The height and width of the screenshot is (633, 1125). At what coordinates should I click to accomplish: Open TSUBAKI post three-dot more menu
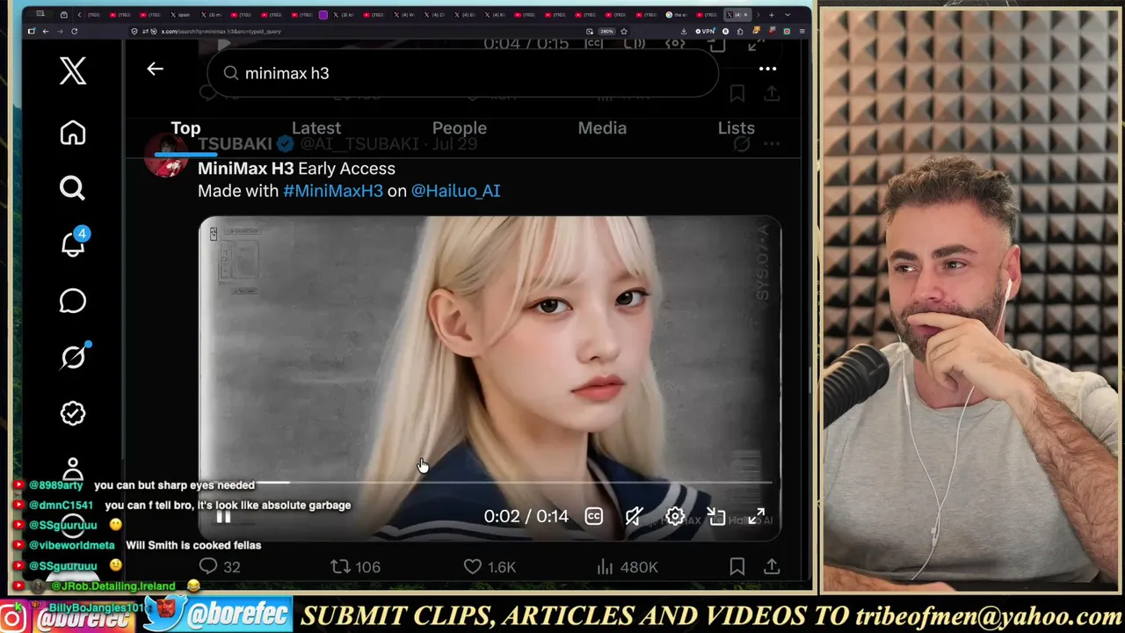772,143
